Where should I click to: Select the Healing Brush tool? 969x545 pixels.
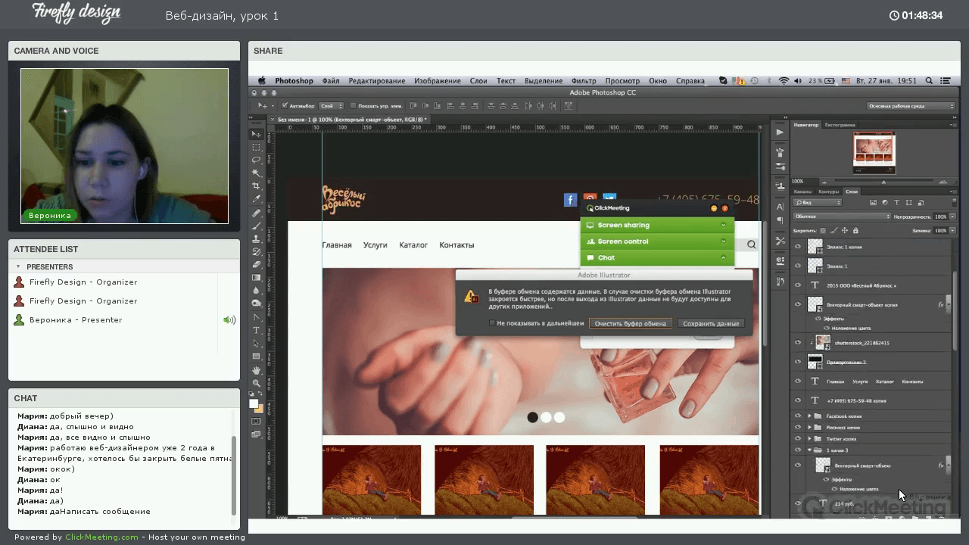point(257,213)
